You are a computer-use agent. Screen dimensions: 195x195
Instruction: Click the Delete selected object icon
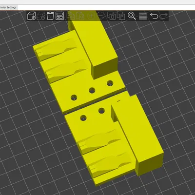click(x=41, y=16)
